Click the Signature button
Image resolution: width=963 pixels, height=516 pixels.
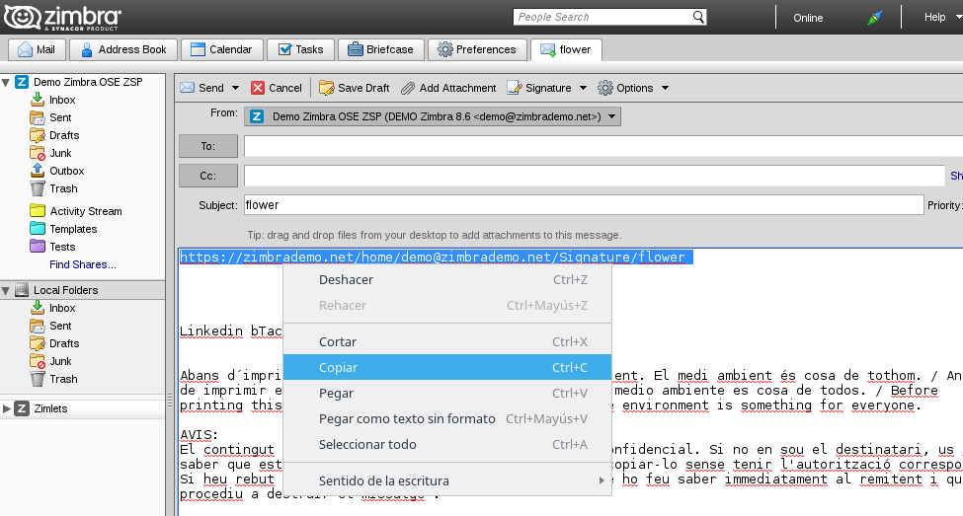539,88
